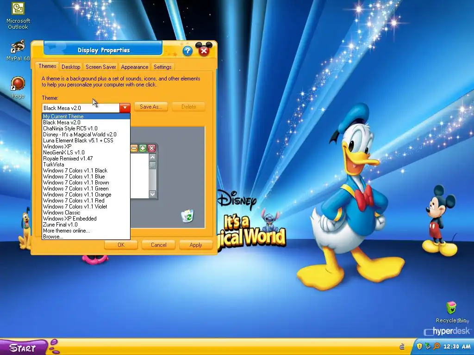Click the OK button

tap(121, 245)
